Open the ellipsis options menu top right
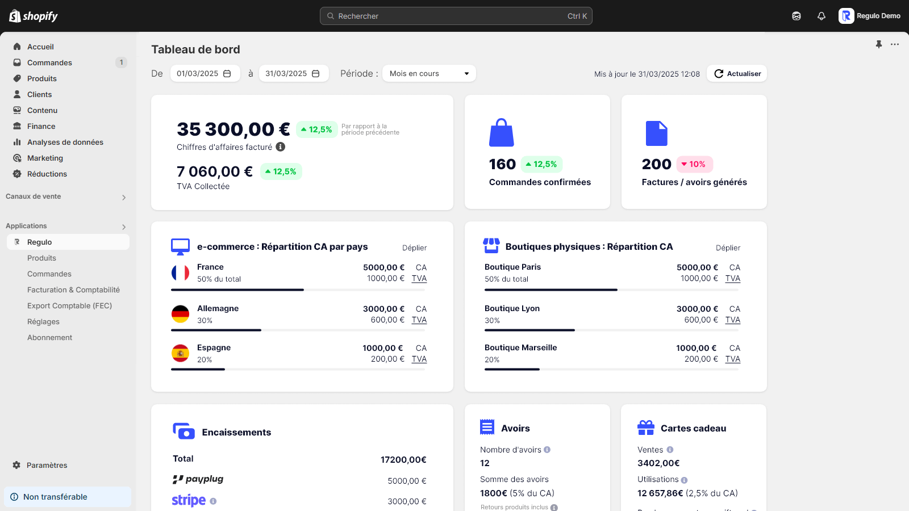909x511 pixels. coord(895,44)
